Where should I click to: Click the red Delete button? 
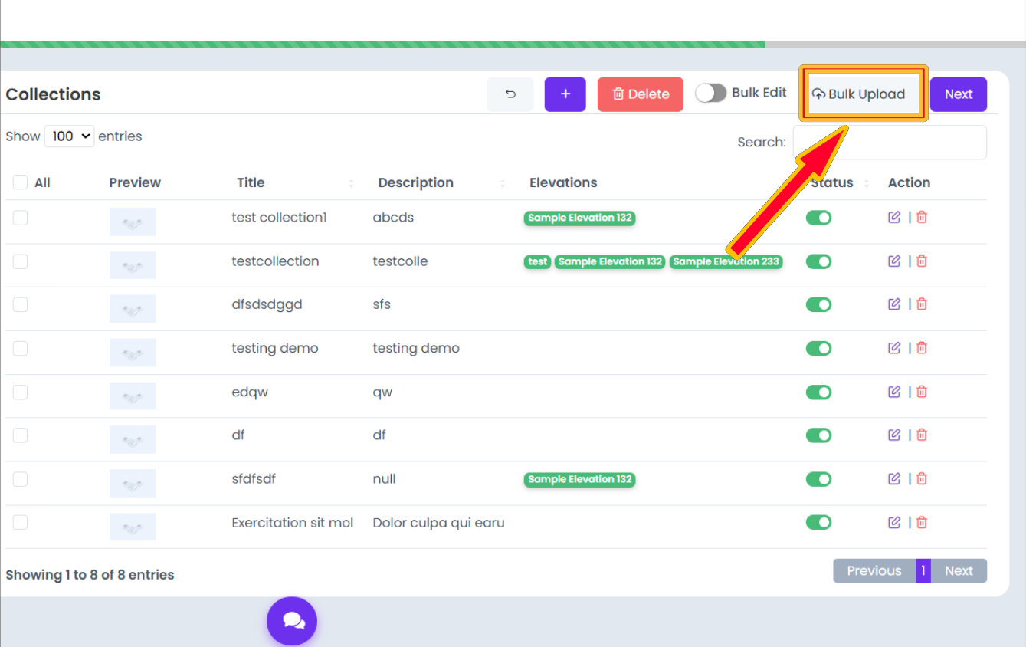[x=641, y=94]
